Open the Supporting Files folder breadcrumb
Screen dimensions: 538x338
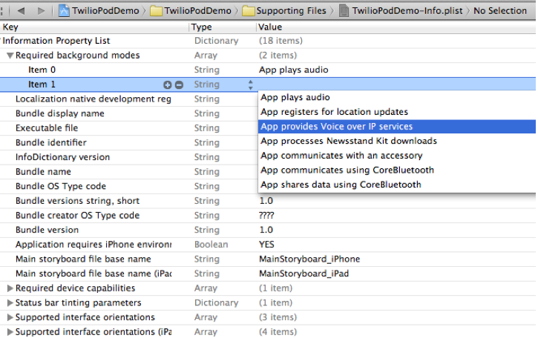click(x=284, y=11)
